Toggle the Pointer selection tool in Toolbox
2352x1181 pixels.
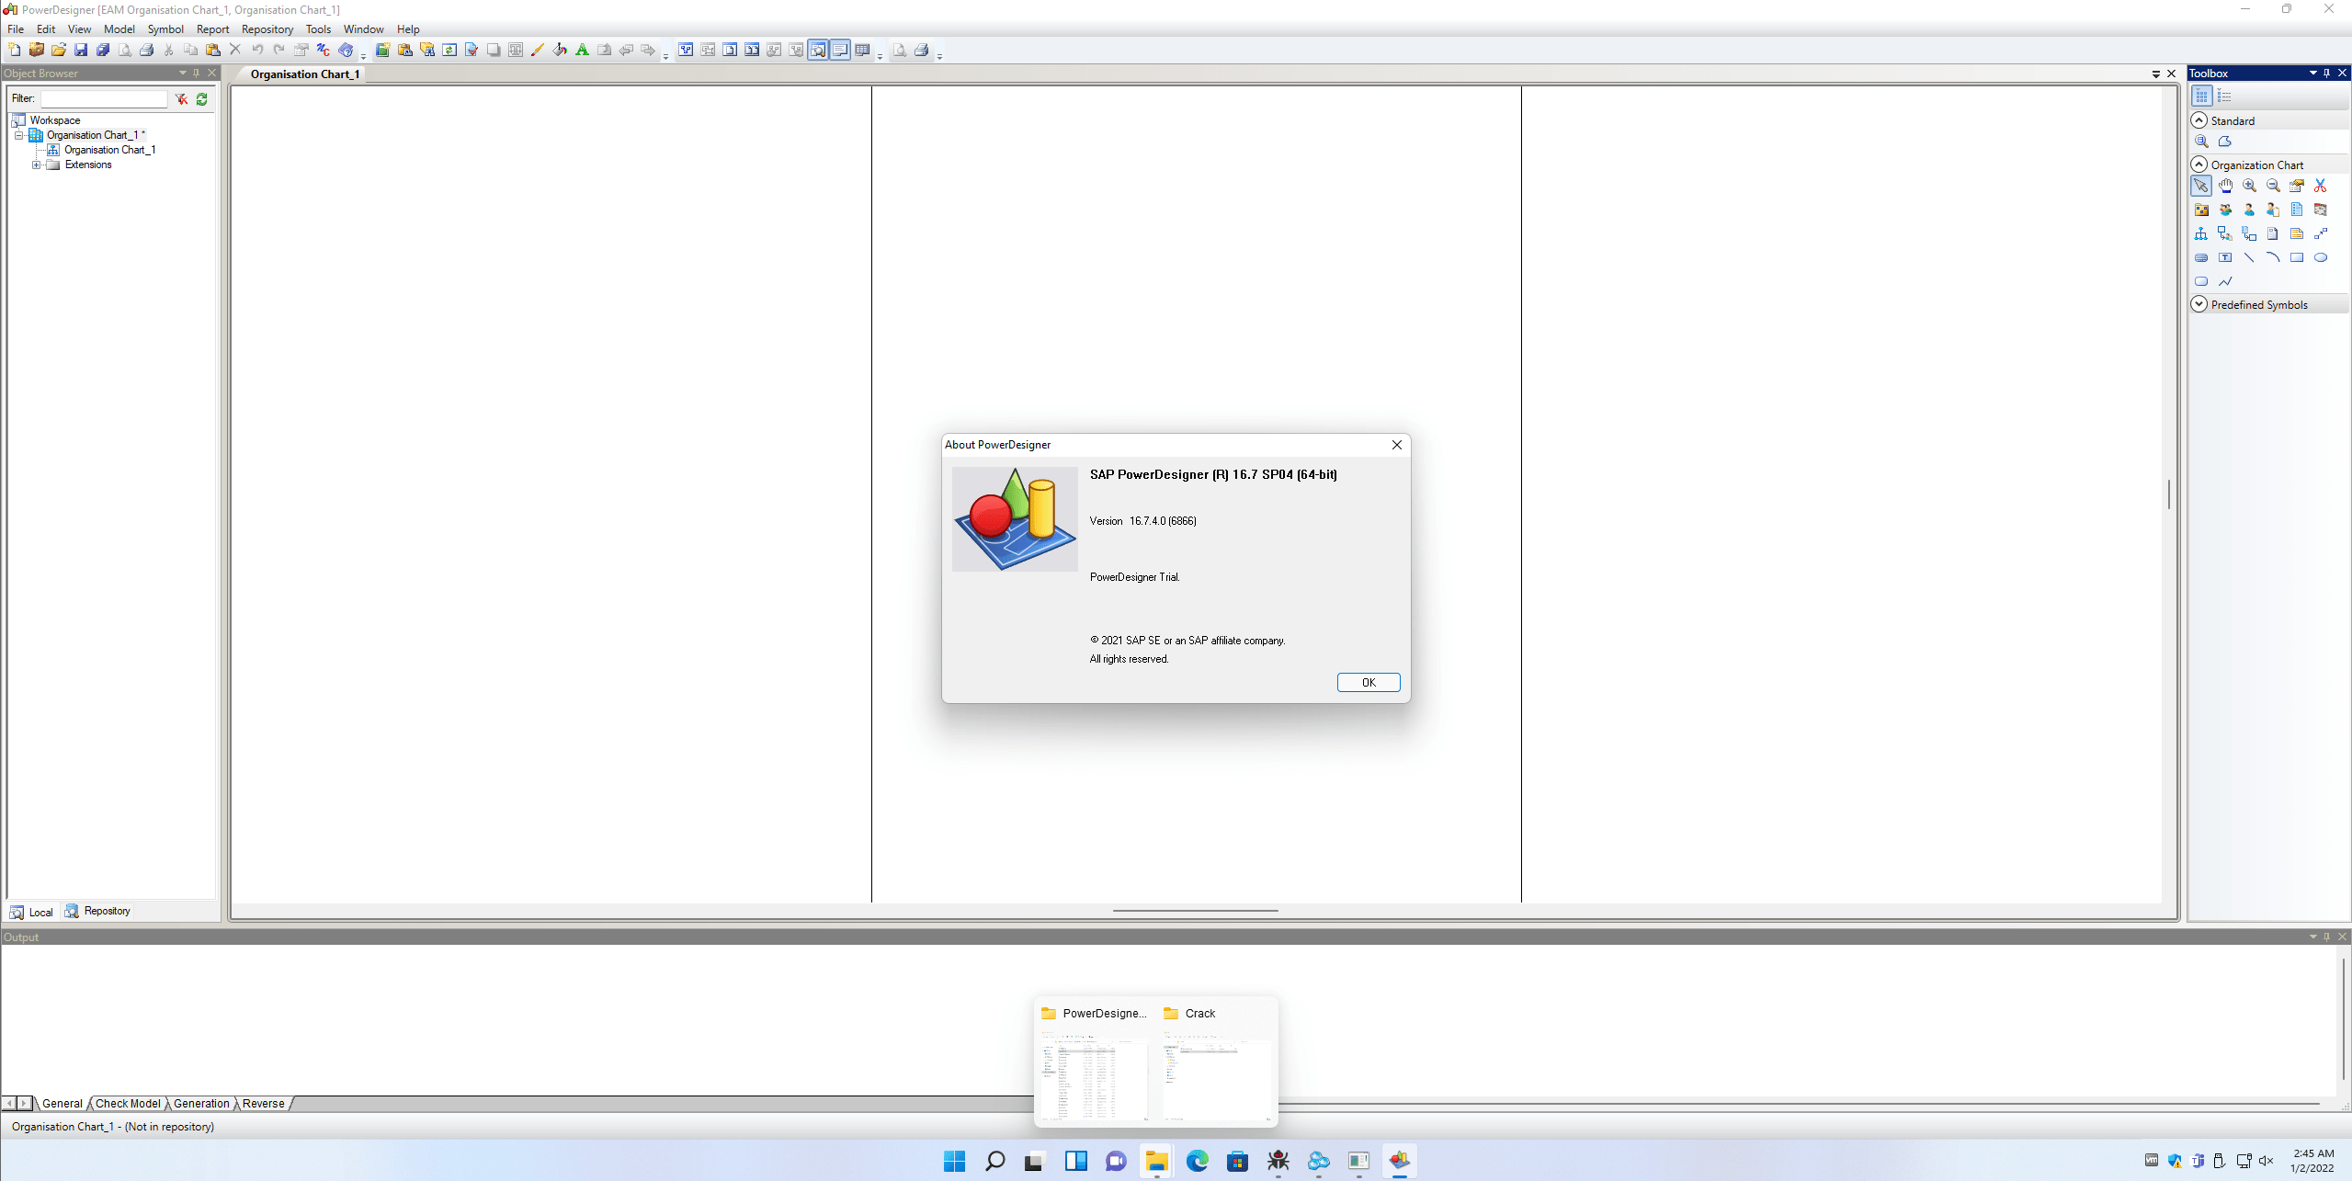(2201, 186)
